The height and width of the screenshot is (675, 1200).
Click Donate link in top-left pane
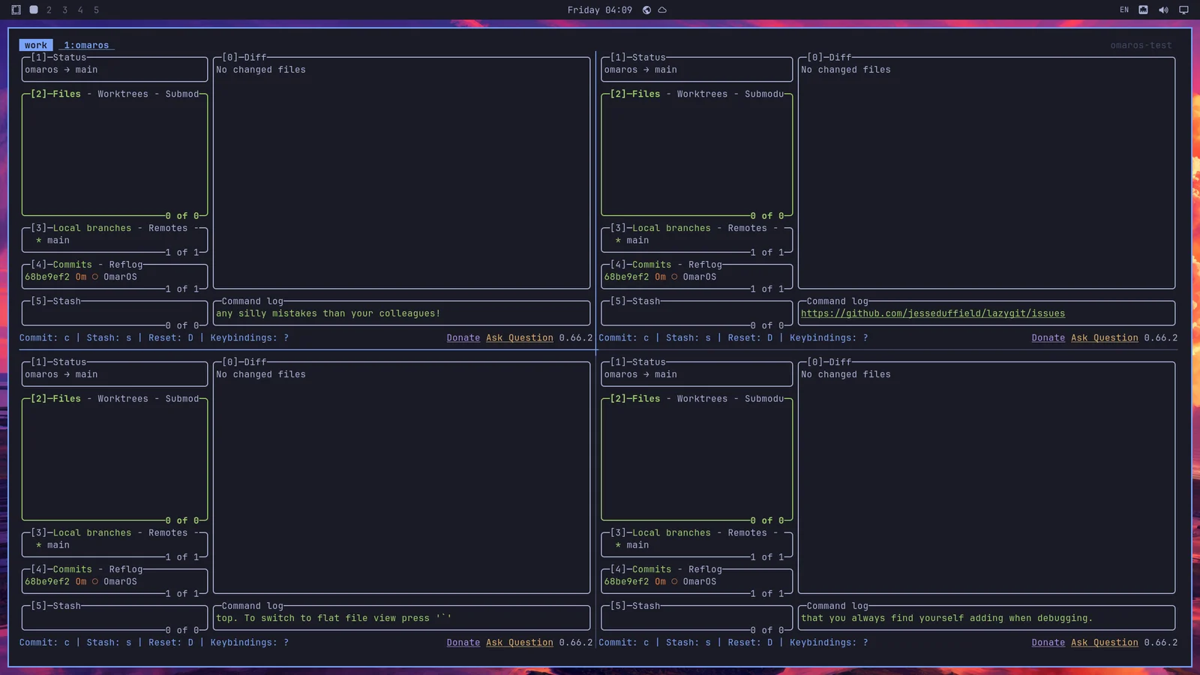pos(463,337)
